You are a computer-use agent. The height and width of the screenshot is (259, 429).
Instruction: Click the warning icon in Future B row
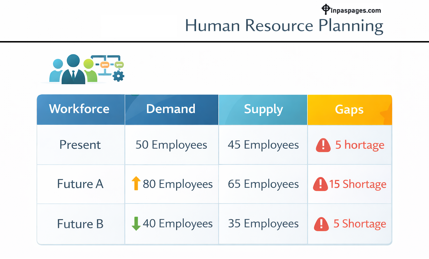click(321, 224)
